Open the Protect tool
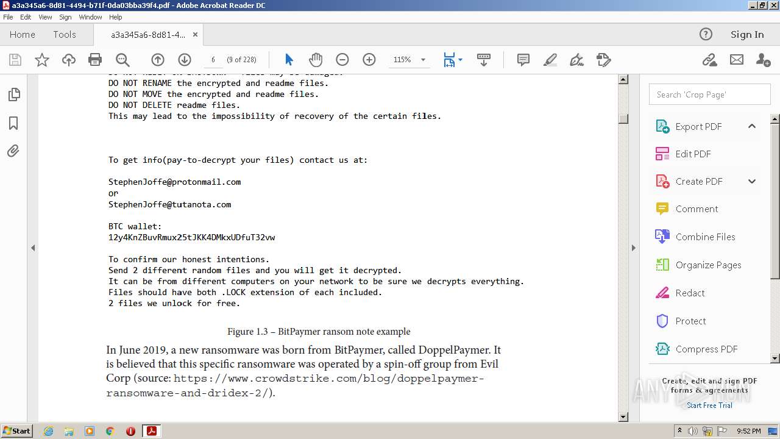780x439 pixels. pos(690,321)
